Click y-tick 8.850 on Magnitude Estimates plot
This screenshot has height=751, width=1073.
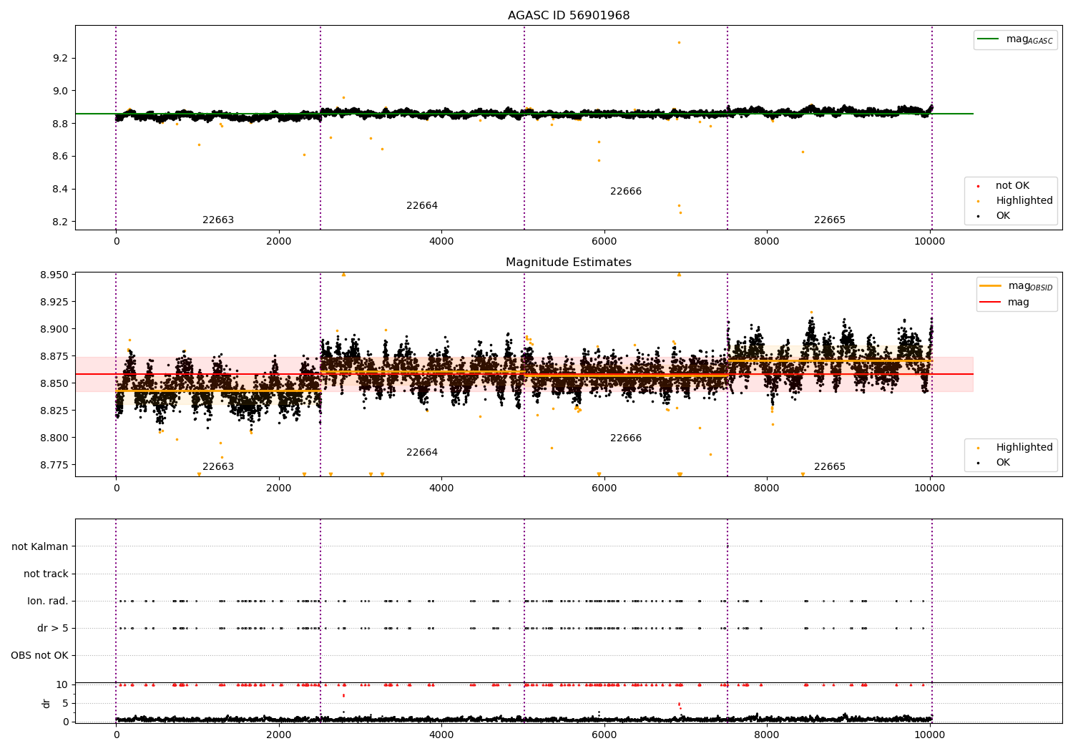pos(54,384)
